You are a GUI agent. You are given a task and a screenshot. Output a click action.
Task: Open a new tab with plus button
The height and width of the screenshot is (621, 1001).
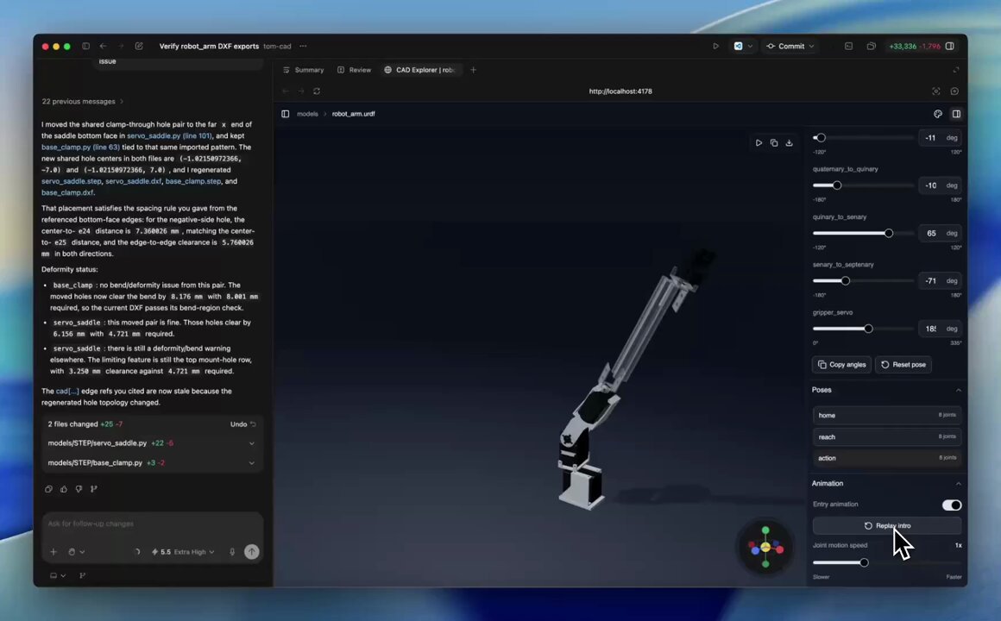[x=473, y=70]
